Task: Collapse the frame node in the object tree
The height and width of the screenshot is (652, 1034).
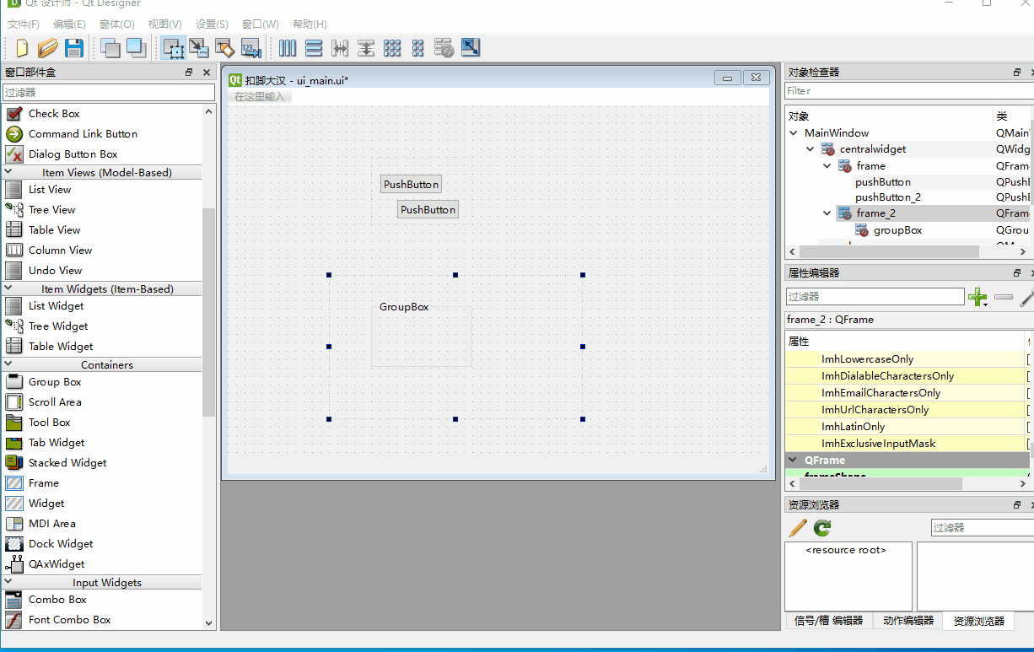Action: [x=827, y=166]
